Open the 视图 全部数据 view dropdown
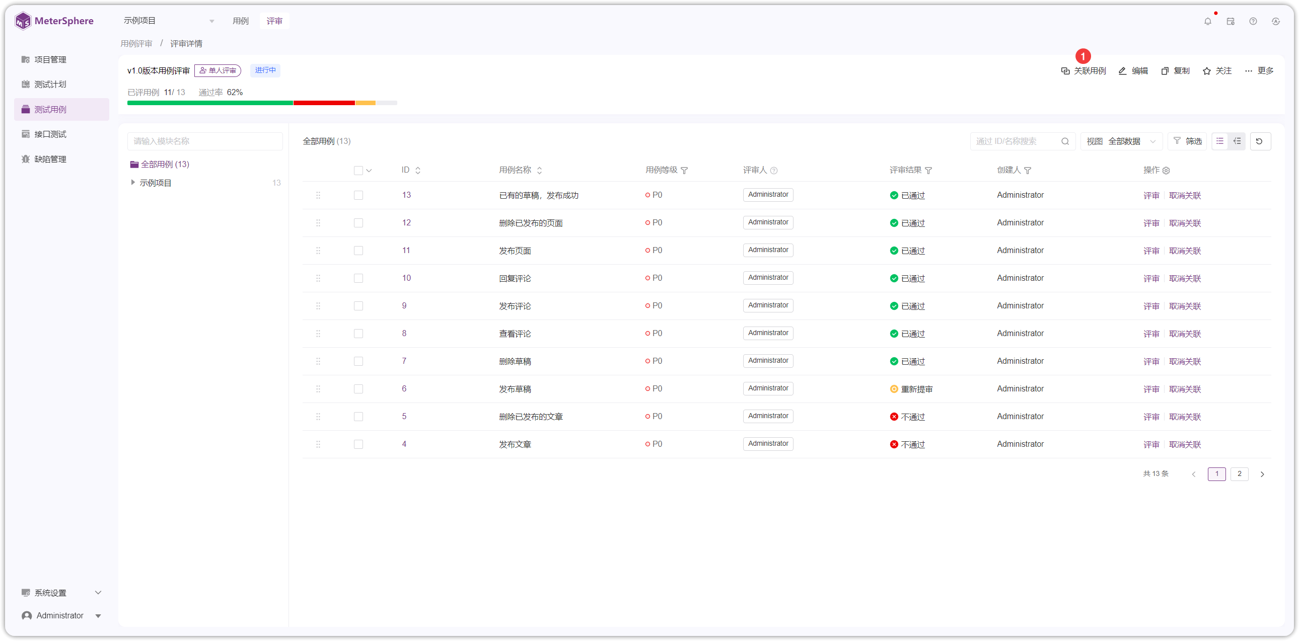This screenshot has width=1299, height=641. 1120,141
